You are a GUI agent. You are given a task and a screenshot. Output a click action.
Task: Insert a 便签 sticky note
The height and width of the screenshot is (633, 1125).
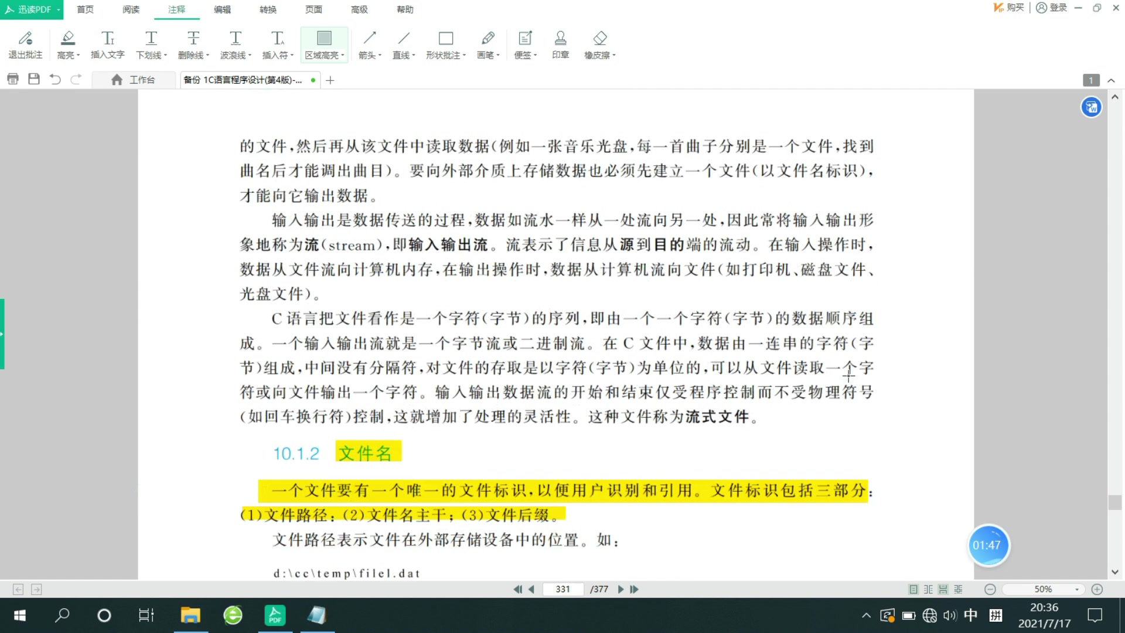point(524,41)
